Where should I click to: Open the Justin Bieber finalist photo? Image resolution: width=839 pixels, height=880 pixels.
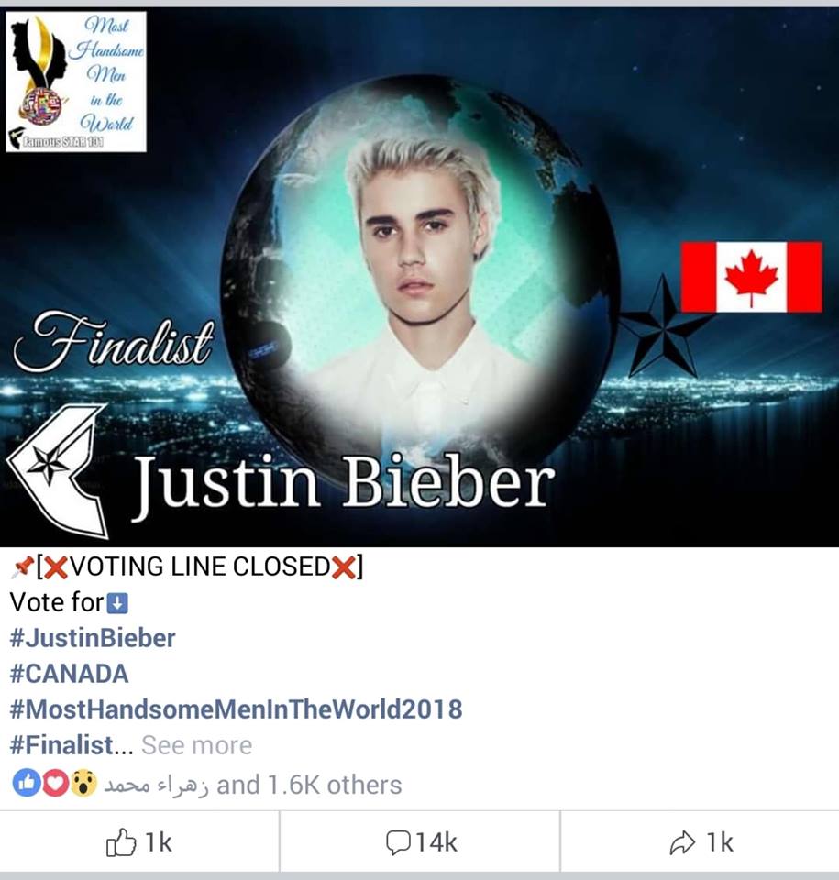point(420,277)
